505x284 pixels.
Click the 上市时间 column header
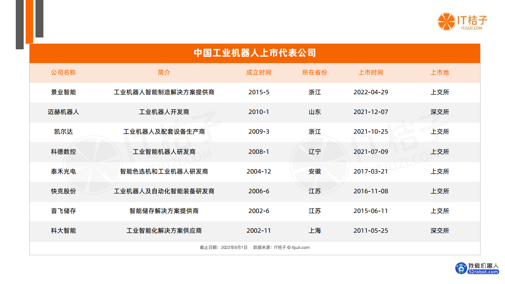pyautogui.click(x=371, y=73)
